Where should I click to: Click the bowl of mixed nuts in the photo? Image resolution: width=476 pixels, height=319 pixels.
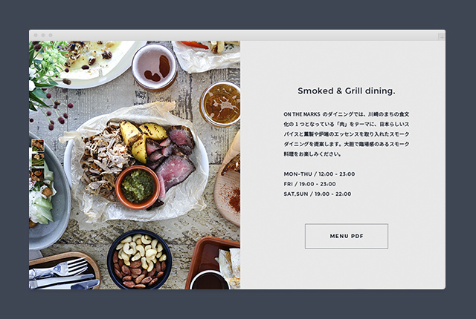tap(139, 260)
